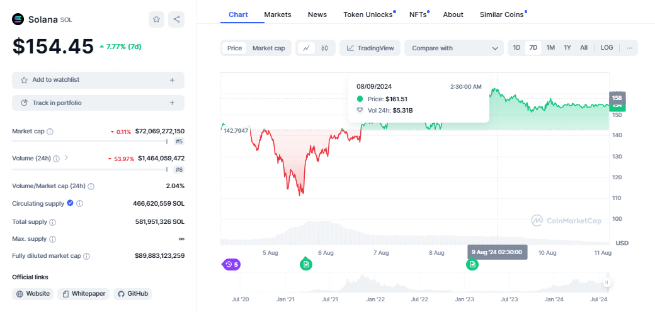The width and height of the screenshot is (655, 312).
Task: Open the Similar Coins tab
Action: tap(502, 14)
